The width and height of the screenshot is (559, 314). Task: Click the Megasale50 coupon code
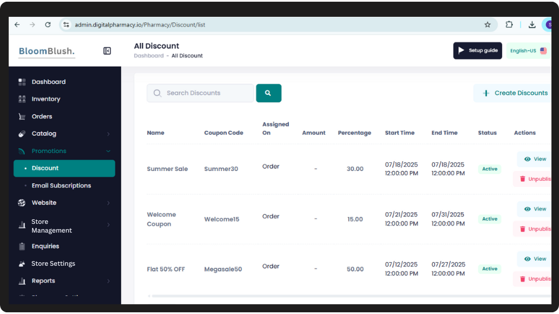223,269
